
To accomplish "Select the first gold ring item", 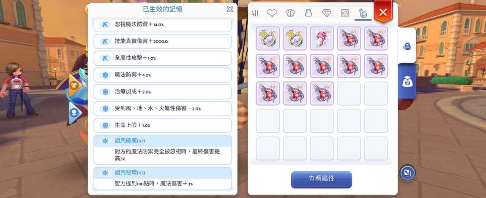I will click(x=268, y=38).
